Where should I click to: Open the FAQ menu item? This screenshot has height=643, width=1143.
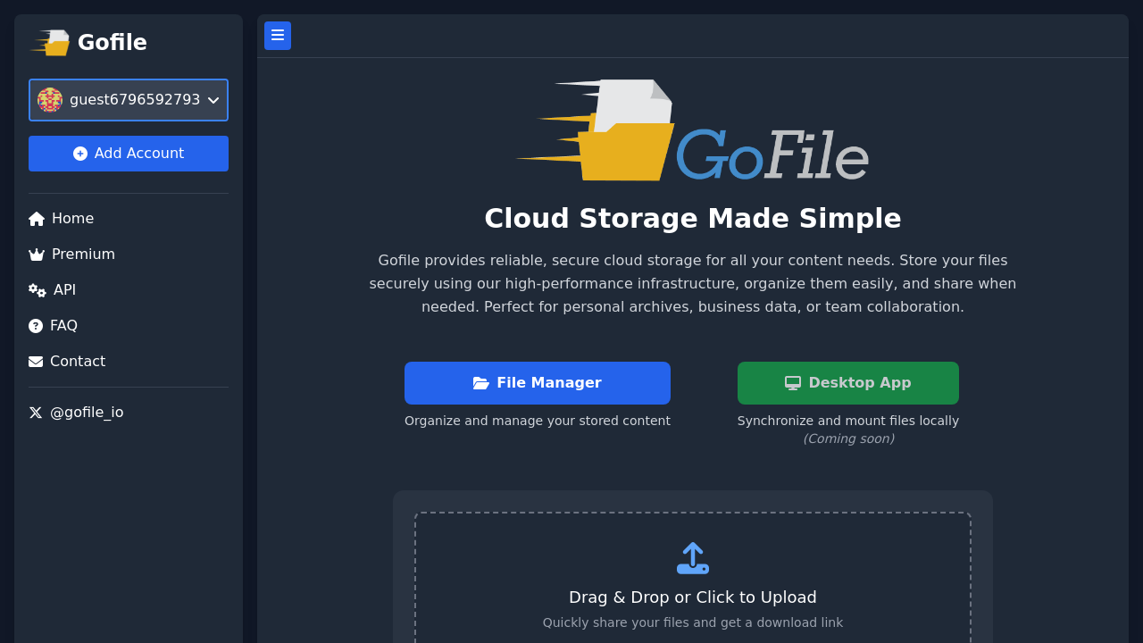coord(53,326)
